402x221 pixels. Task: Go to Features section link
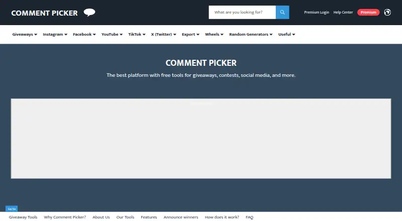(x=149, y=217)
